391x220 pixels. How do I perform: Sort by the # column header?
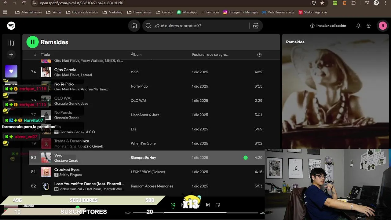(35, 55)
